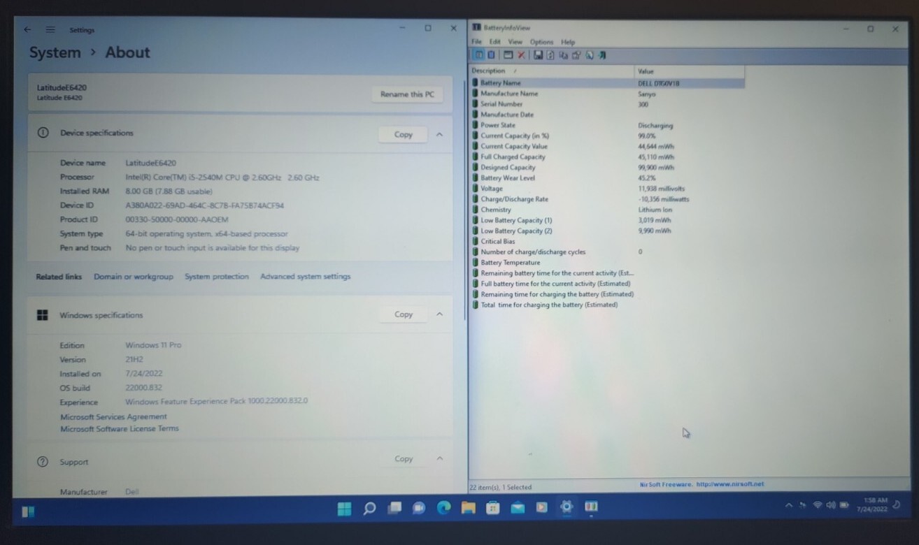Switch to battery log view toolbar icon

[491, 54]
